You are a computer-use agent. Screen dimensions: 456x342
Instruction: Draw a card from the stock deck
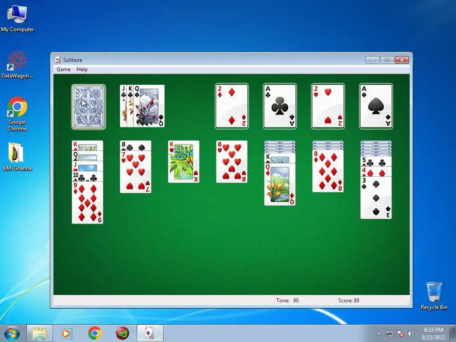pos(89,106)
